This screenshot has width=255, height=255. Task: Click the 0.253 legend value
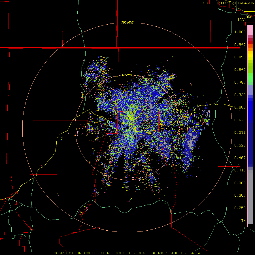point(240,208)
